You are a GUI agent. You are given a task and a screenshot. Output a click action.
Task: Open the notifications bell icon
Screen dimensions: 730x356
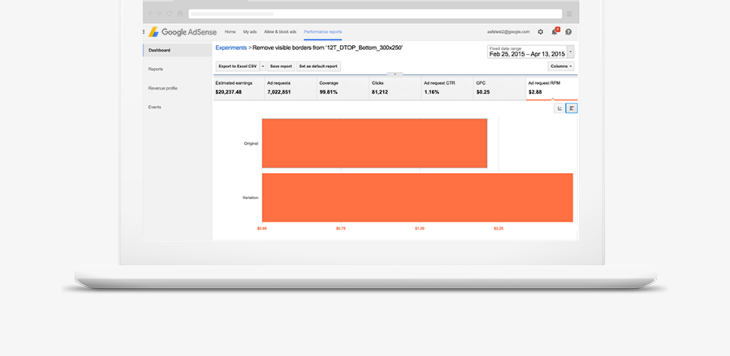tap(555, 31)
